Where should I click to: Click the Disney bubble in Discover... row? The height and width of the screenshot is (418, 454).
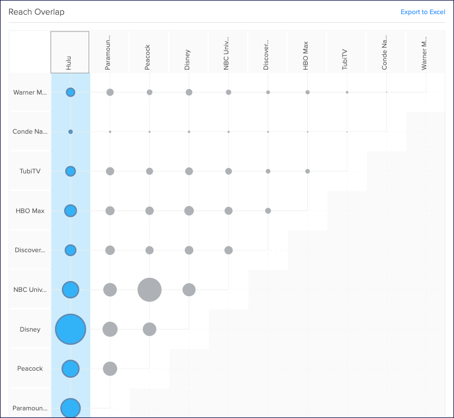(189, 250)
